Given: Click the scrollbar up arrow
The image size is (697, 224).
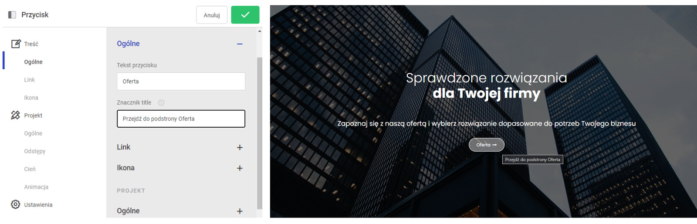Looking at the screenshot, I should tap(260, 31).
